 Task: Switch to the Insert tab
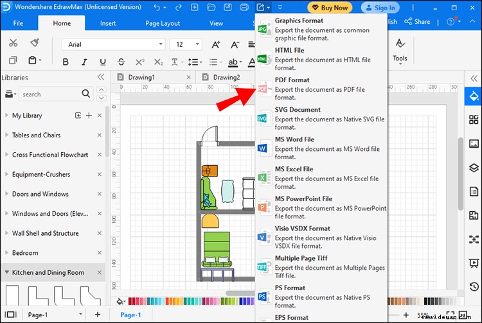(x=108, y=23)
